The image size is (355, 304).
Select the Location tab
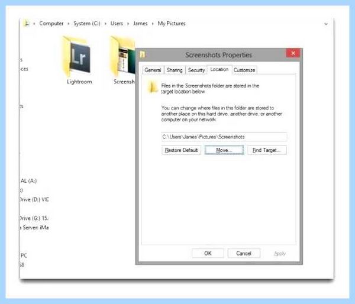(220, 69)
